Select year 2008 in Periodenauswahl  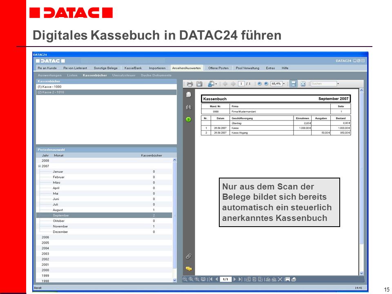coord(104,161)
